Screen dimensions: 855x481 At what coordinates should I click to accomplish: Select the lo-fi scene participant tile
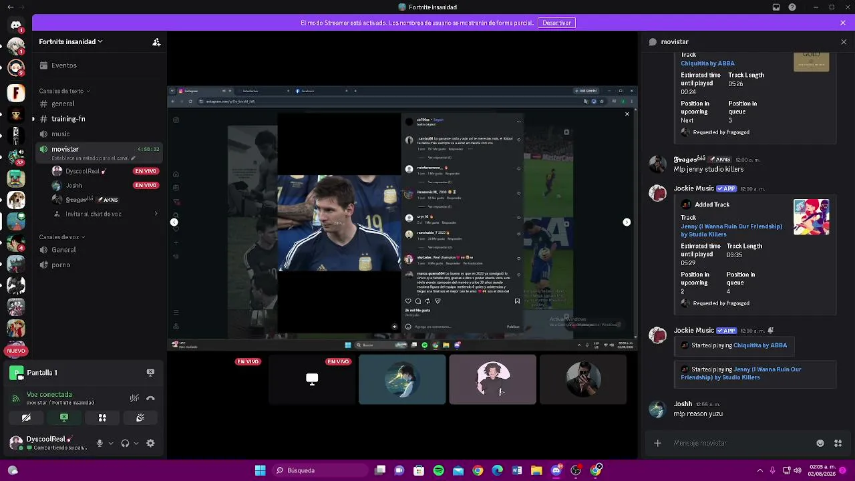[x=402, y=379]
